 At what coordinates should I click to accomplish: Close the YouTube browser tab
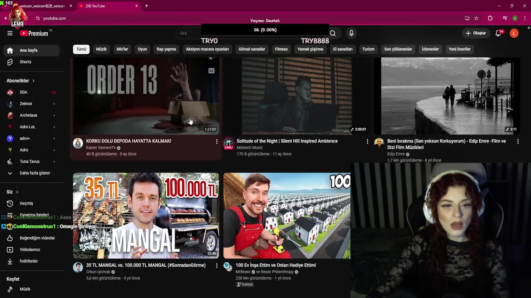point(136,6)
